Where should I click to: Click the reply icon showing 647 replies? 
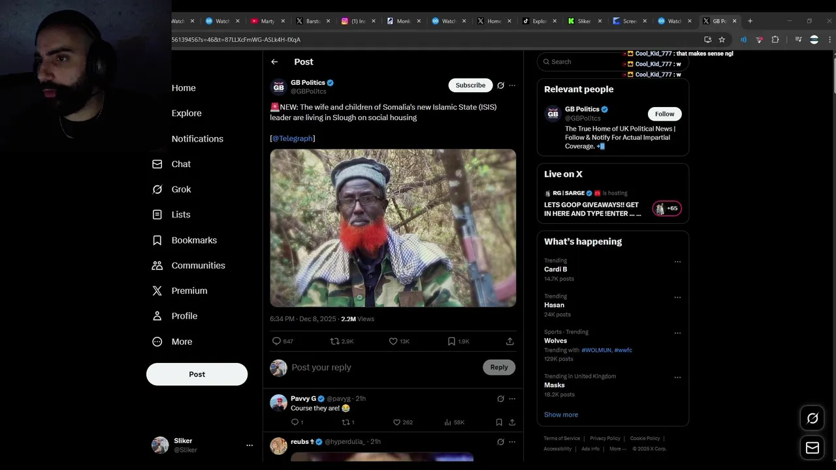tap(276, 341)
